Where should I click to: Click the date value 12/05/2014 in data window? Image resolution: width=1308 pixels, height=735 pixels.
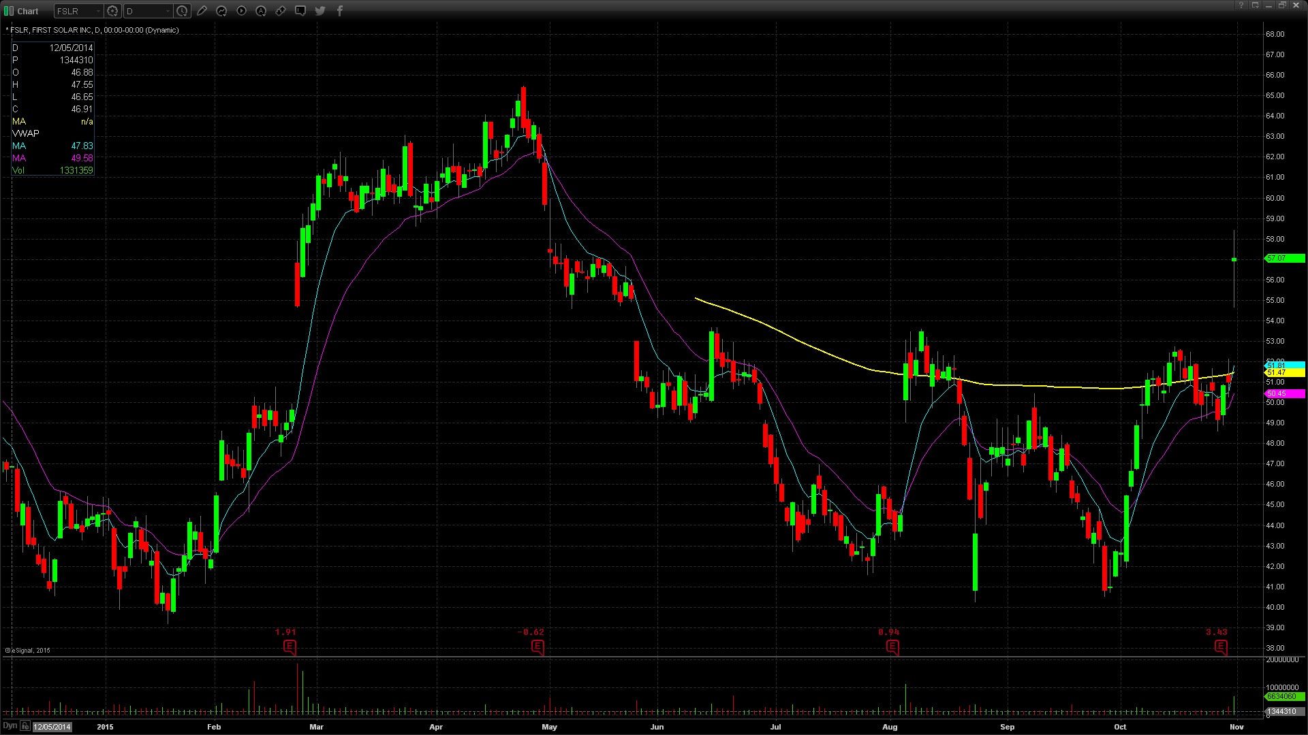point(71,48)
